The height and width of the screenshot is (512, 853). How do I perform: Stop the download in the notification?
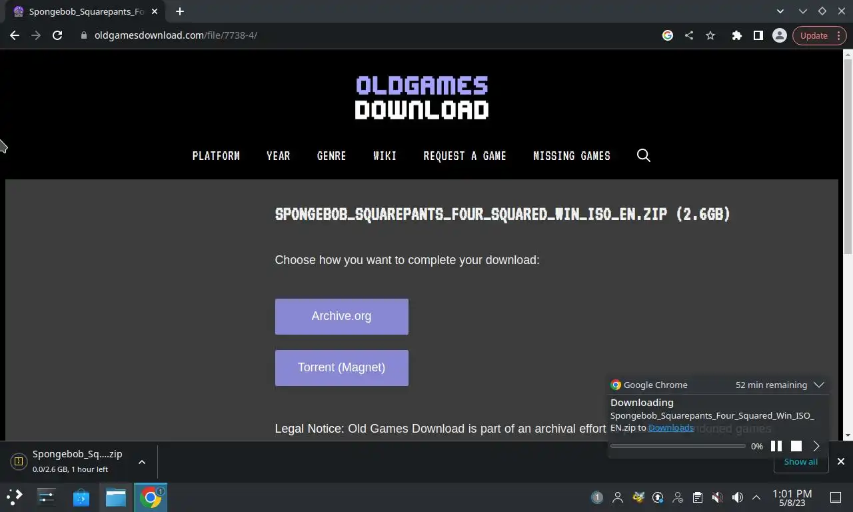coord(796,446)
